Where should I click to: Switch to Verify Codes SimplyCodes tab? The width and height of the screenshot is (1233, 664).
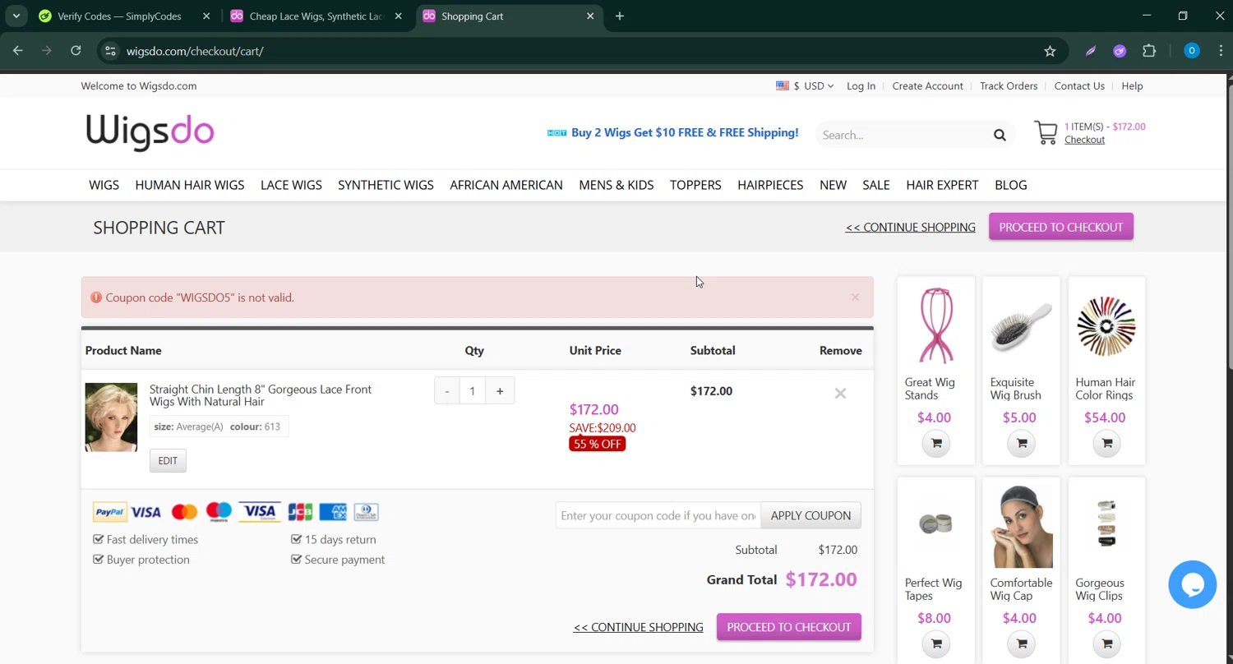click(x=119, y=16)
